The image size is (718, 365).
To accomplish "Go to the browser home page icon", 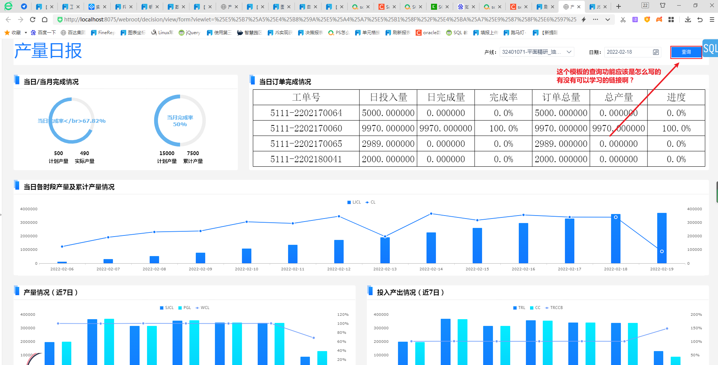I will [45, 20].
